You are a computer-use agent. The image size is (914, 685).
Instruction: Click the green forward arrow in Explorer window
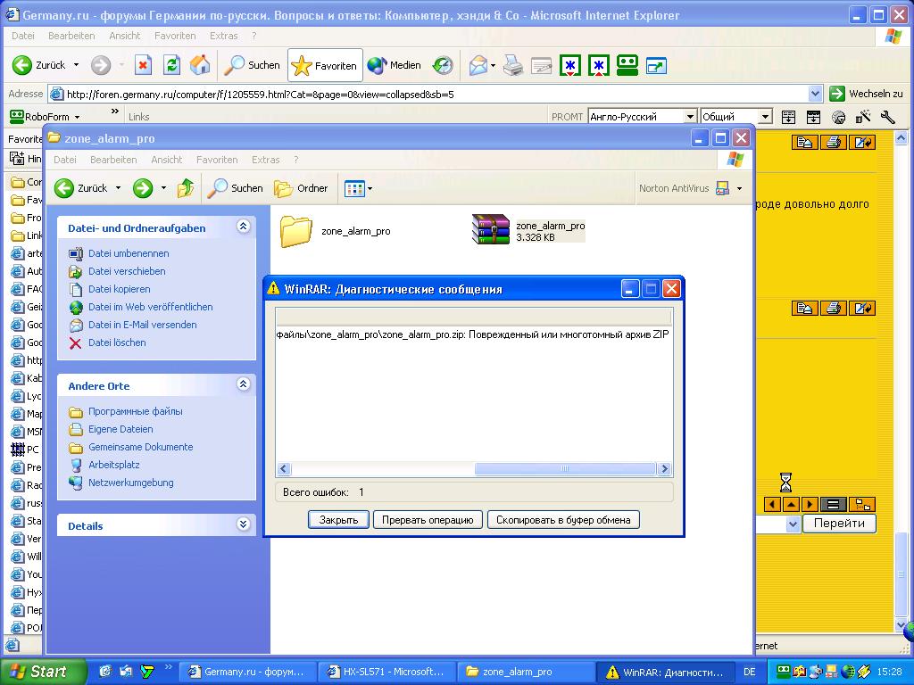pos(143,188)
